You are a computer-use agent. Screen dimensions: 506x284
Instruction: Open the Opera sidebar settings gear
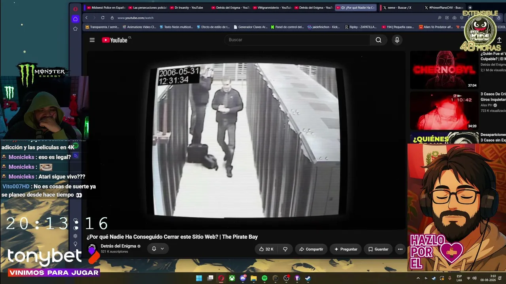coord(75,236)
